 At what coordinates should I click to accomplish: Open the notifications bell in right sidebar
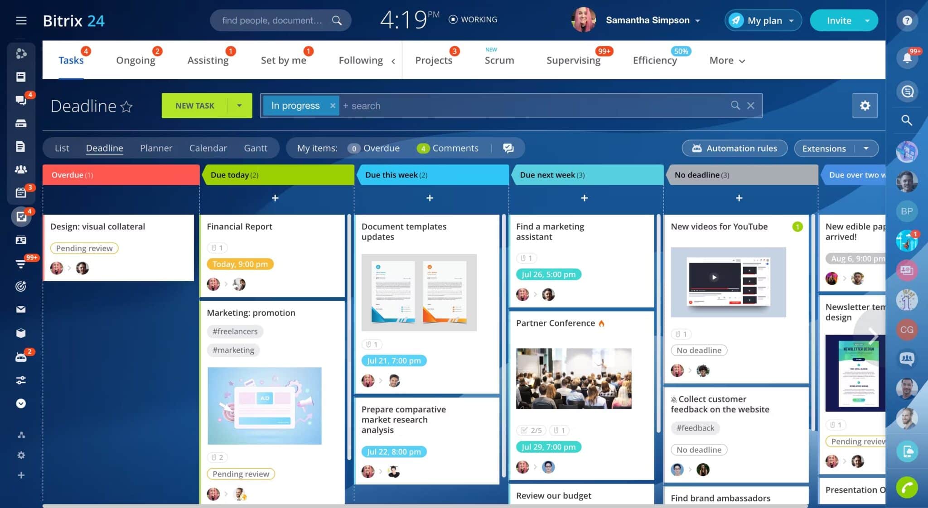[907, 58]
